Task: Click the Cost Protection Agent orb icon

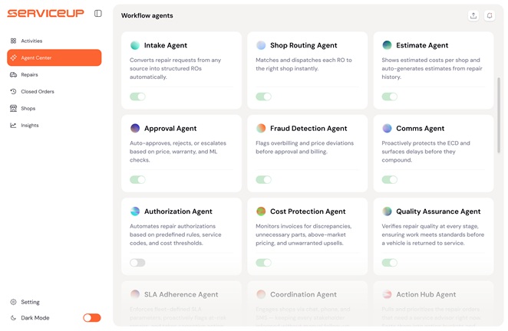Action: coord(261,211)
